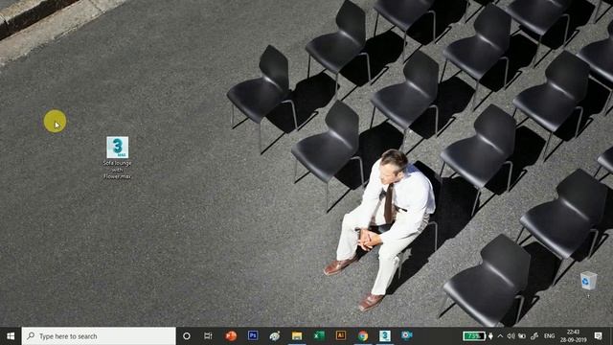
Task: Launch PowerPoint from the taskbar
Action: [x=231, y=336]
